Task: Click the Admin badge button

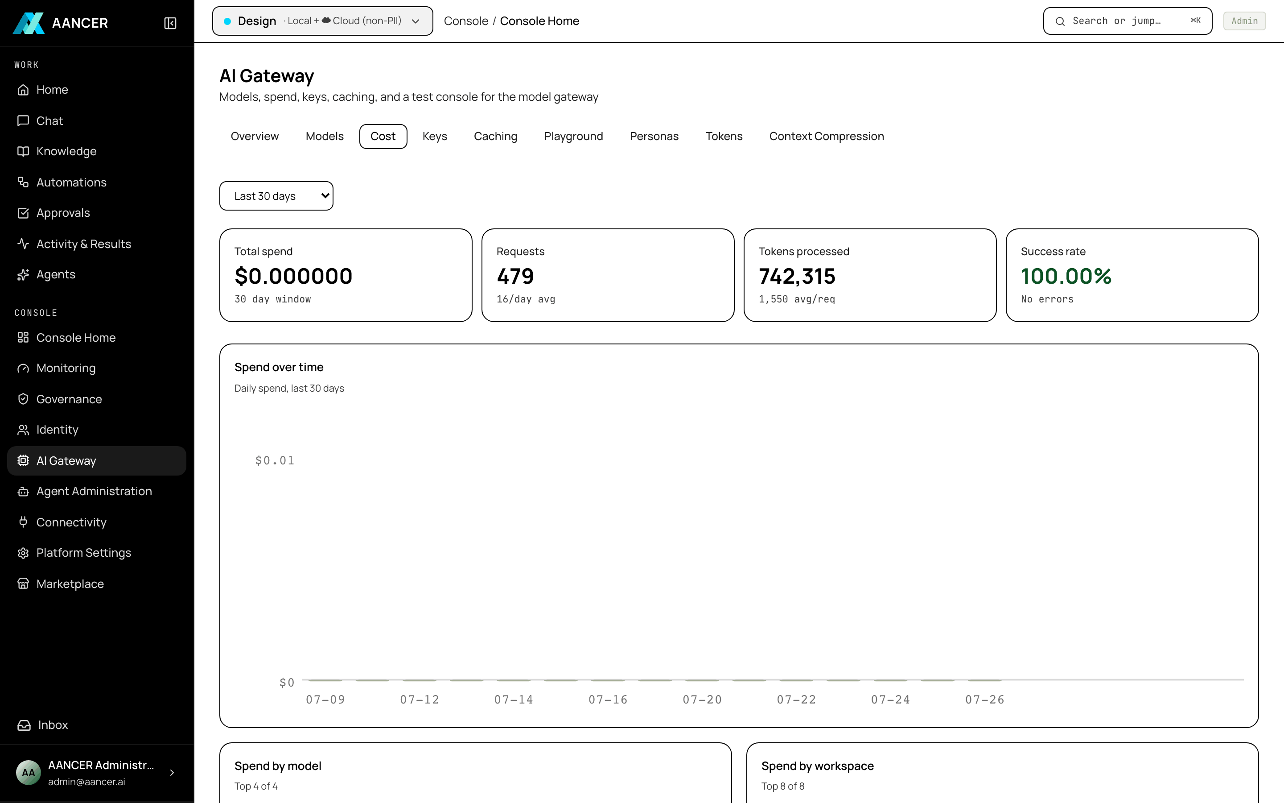Action: click(x=1244, y=21)
